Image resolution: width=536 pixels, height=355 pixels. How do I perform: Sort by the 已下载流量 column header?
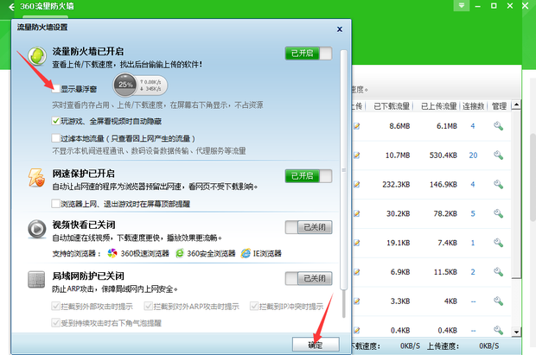coord(392,106)
